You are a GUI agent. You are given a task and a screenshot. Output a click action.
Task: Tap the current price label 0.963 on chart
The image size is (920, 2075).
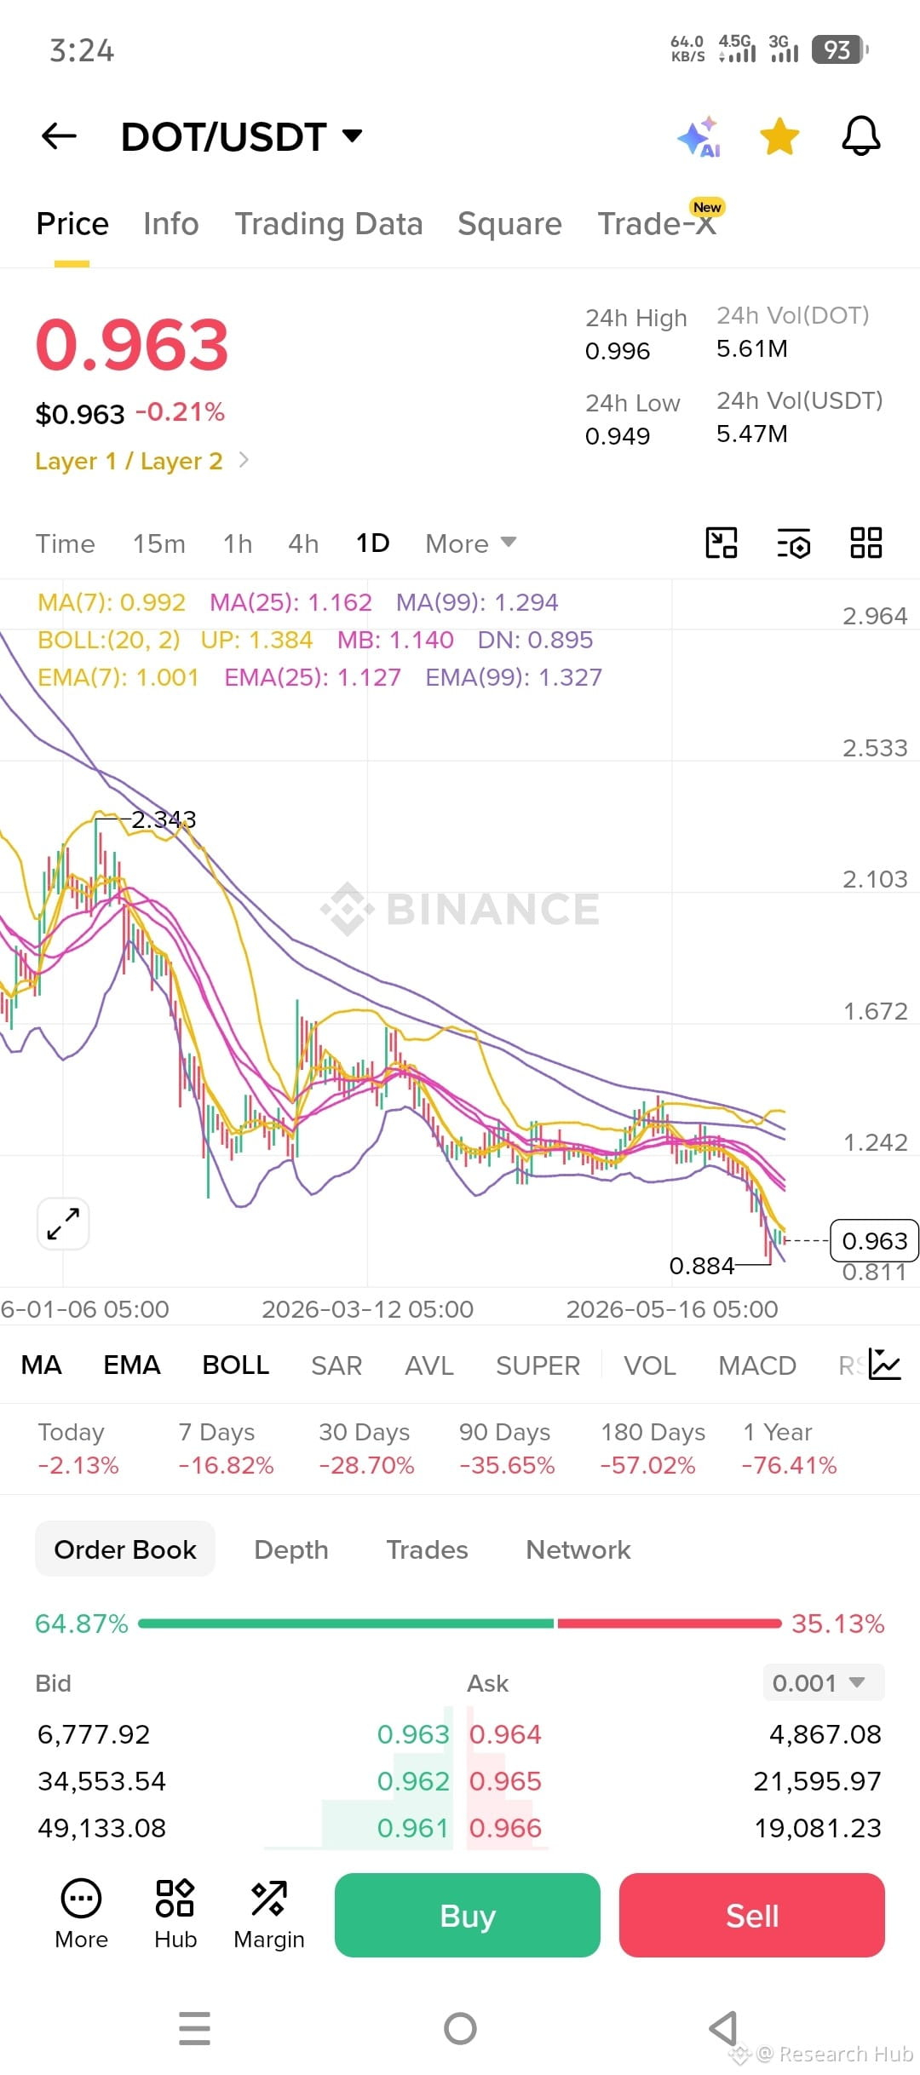(x=874, y=1240)
